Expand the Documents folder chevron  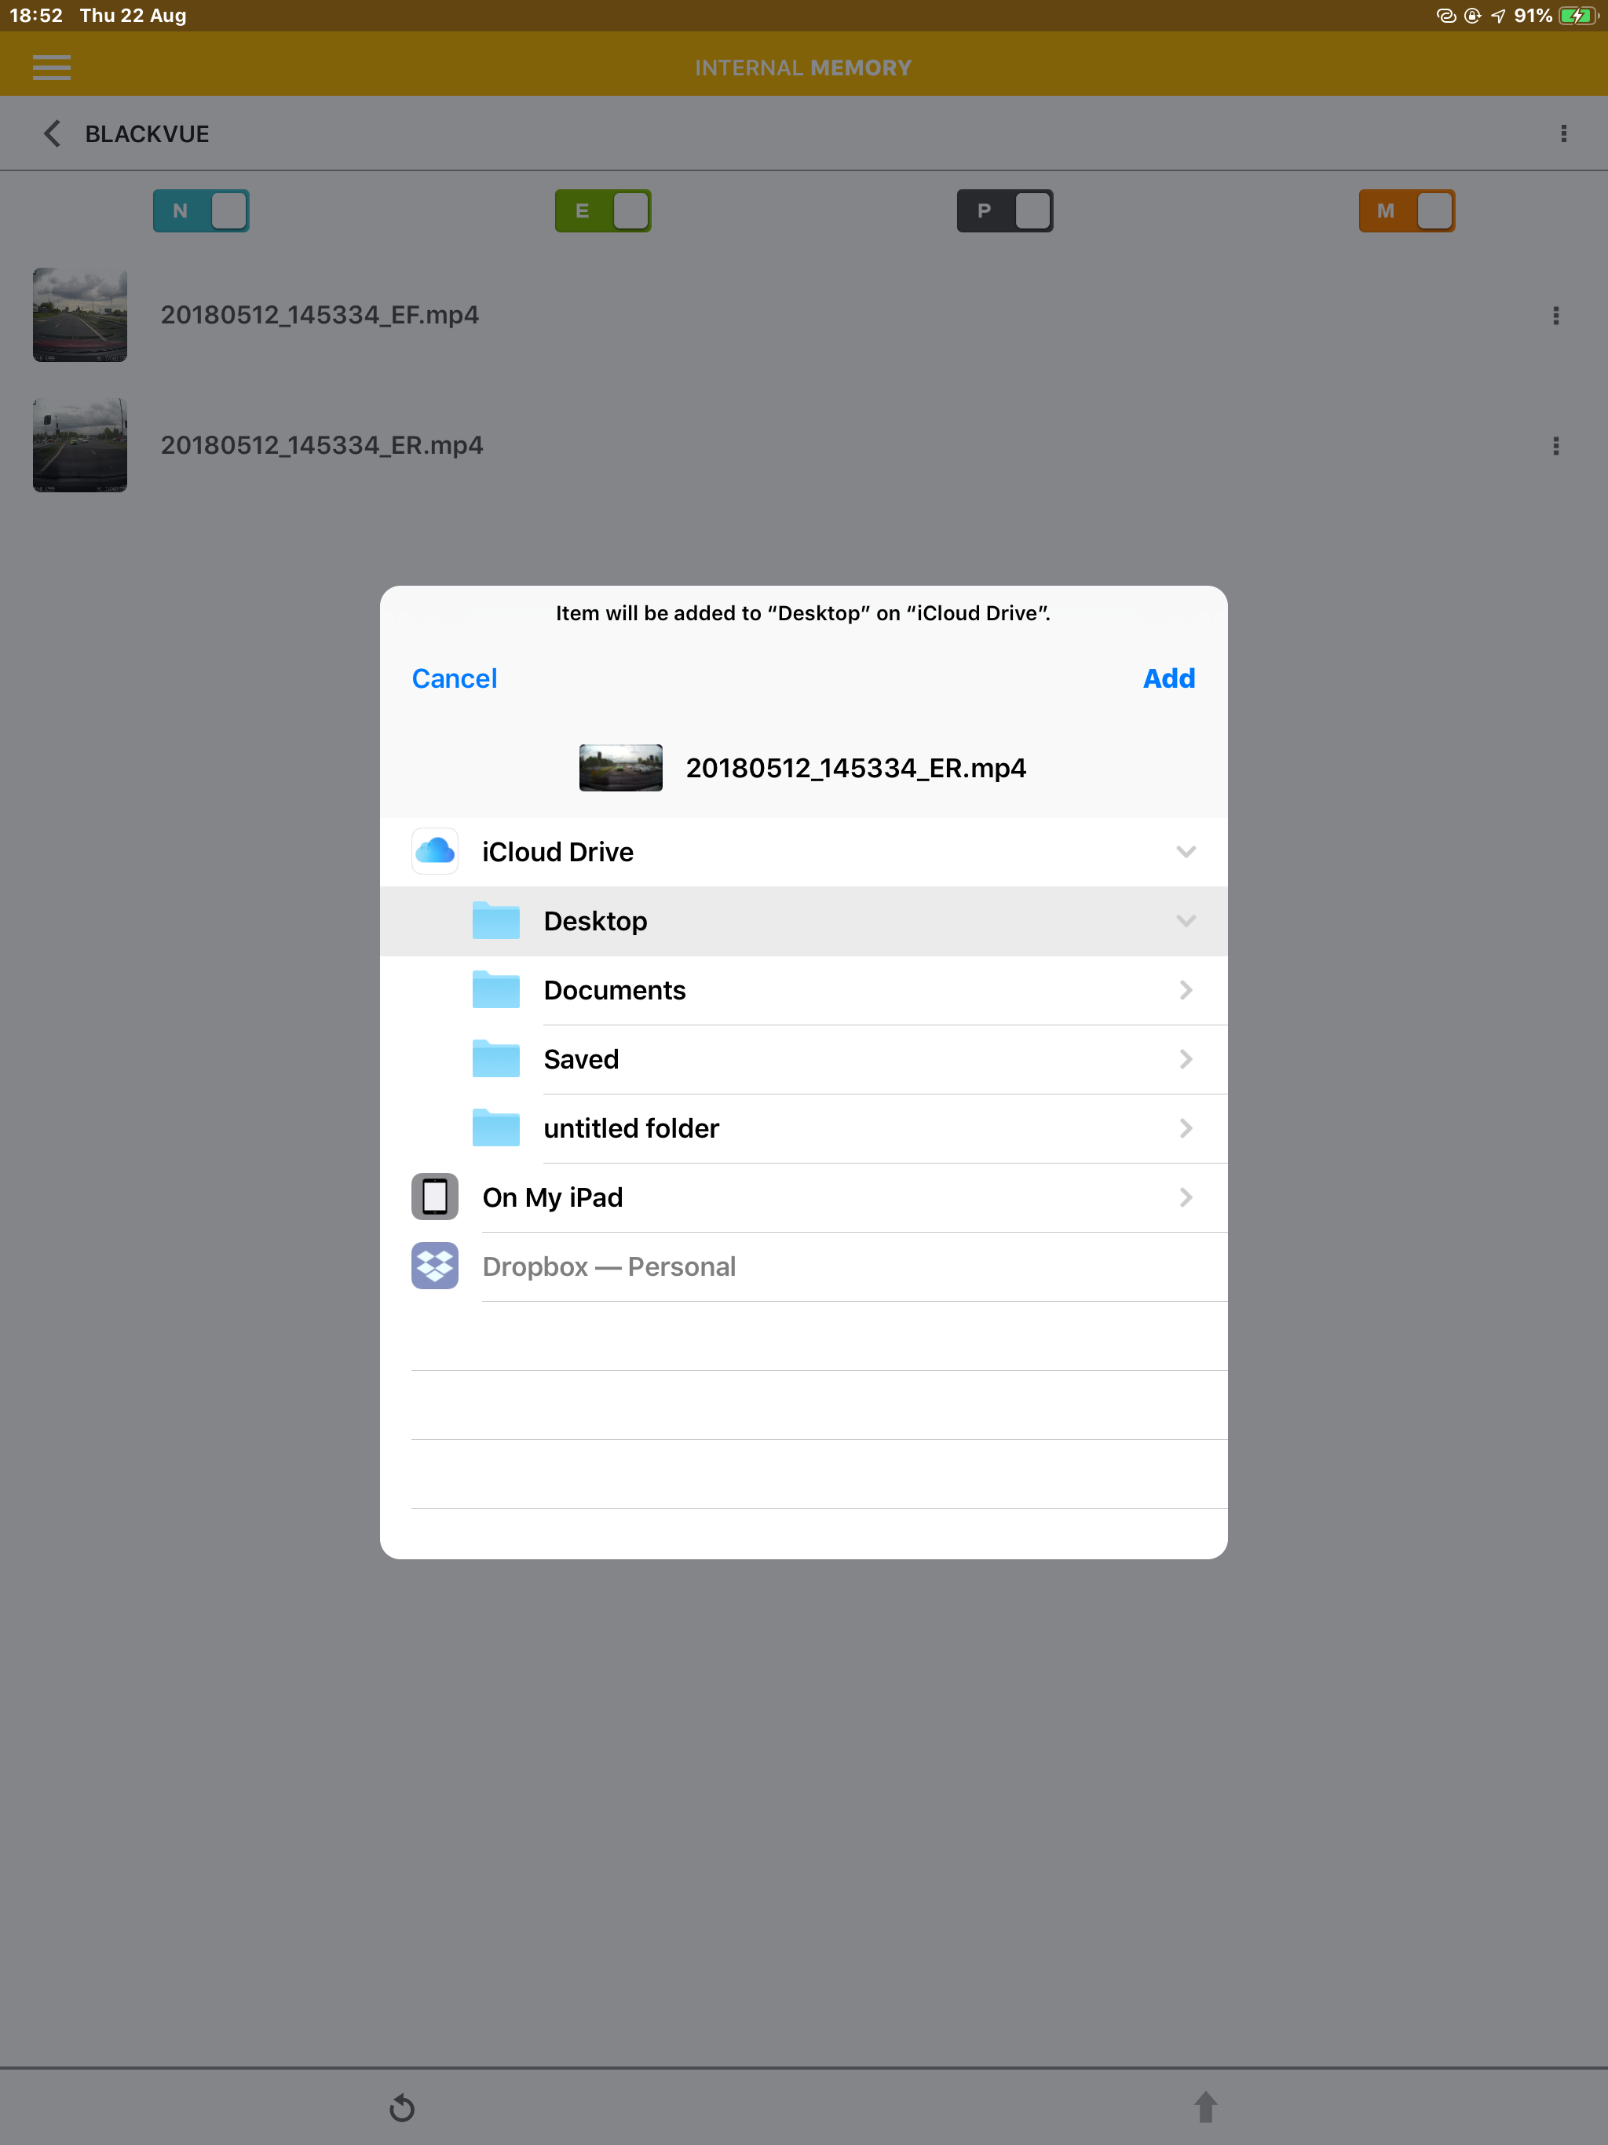pos(1185,989)
